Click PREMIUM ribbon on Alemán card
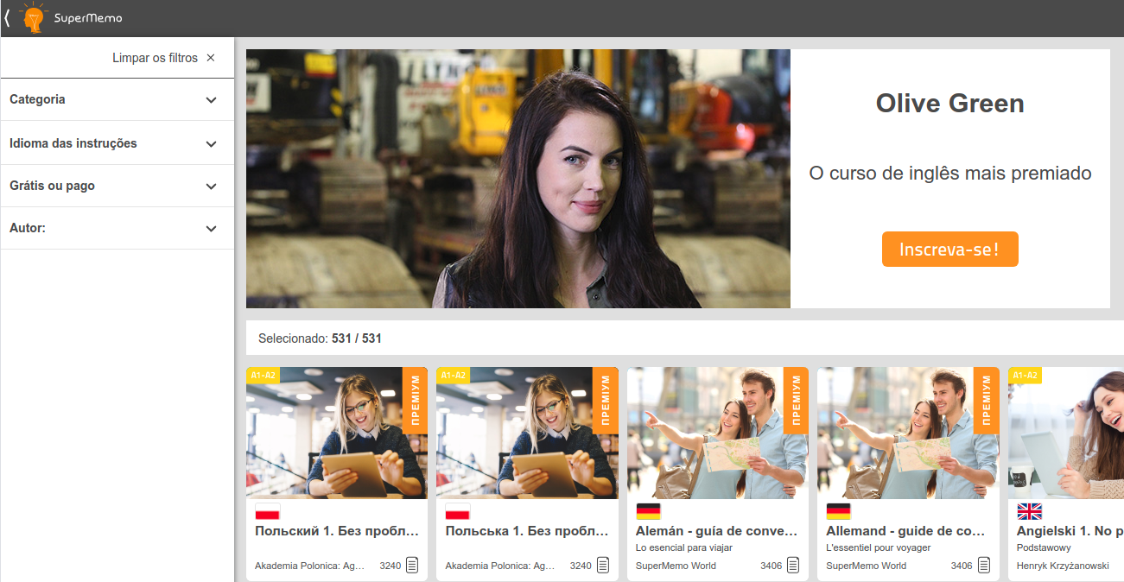1124x582 pixels. (x=797, y=401)
